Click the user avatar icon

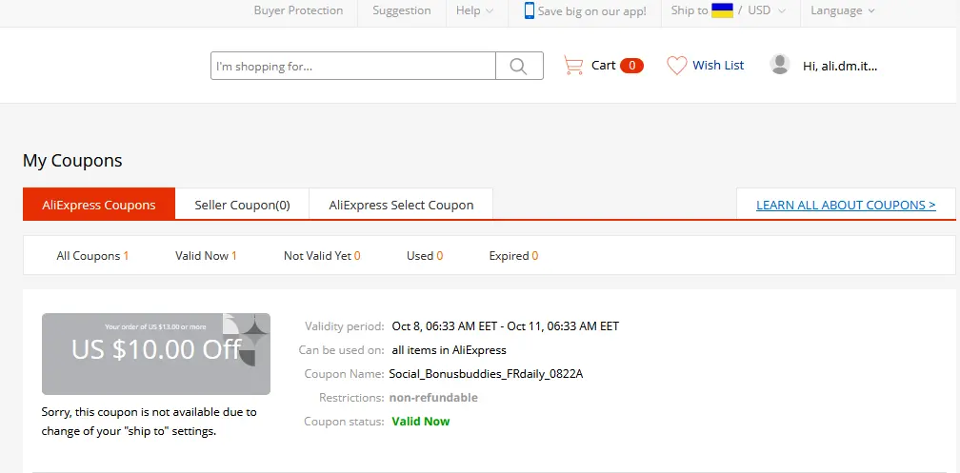click(x=779, y=65)
